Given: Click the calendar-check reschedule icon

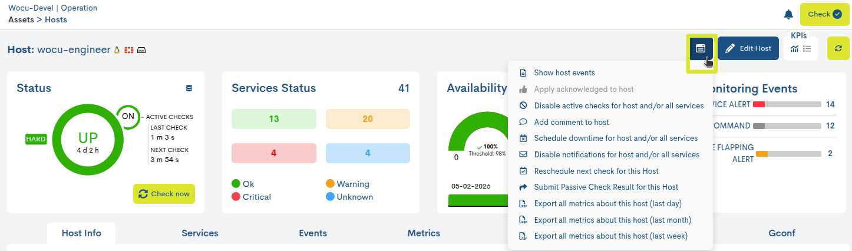Looking at the screenshot, I should 523,171.
